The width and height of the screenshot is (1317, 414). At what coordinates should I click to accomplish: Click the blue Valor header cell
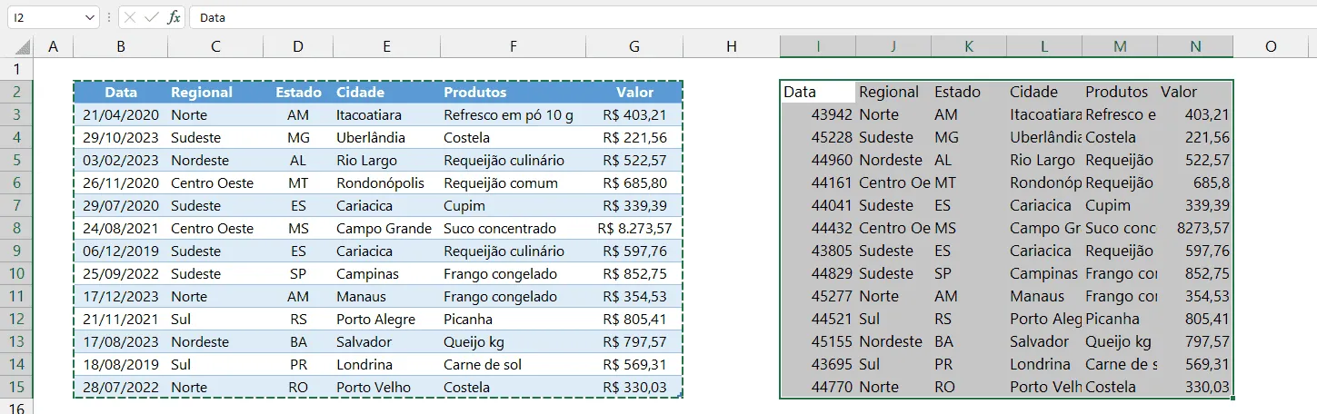(634, 92)
